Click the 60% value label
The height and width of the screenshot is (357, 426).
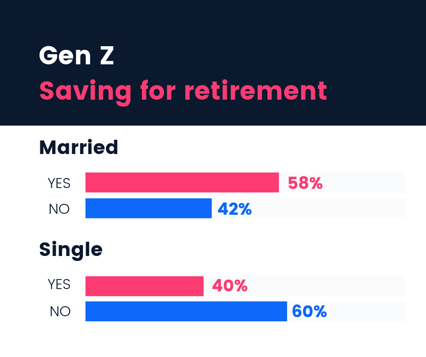coord(309,311)
